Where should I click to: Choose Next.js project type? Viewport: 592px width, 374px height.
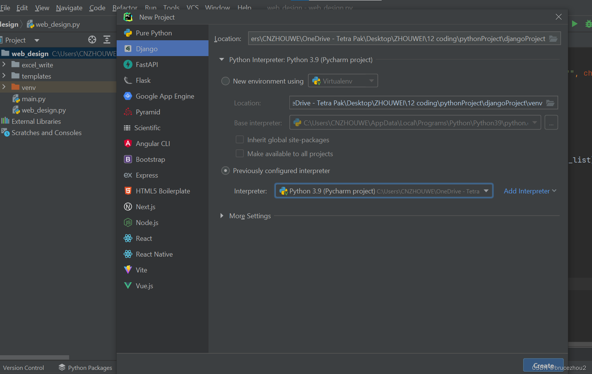tap(163, 207)
